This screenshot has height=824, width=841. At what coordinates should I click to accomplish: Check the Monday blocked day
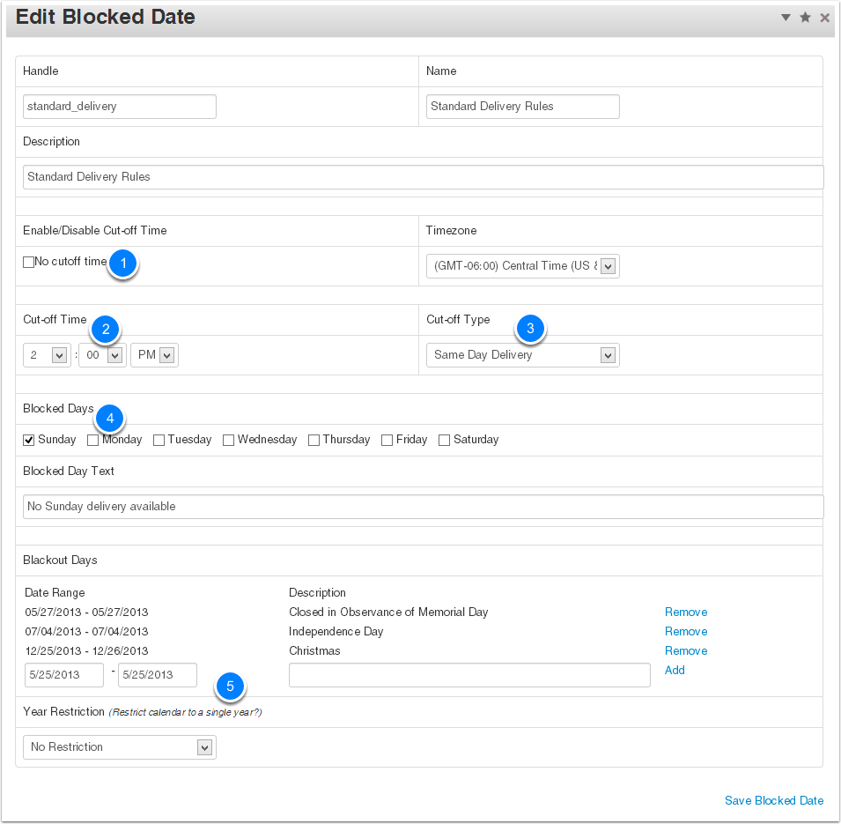click(93, 440)
